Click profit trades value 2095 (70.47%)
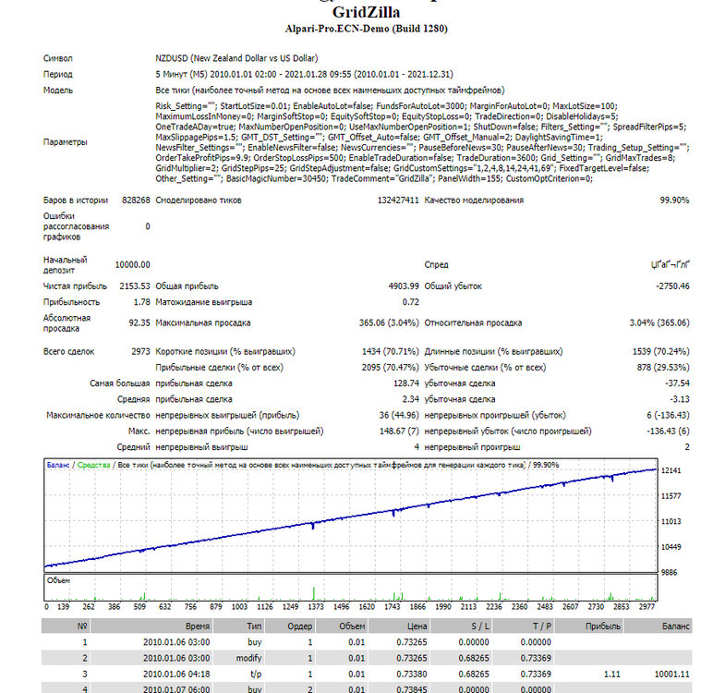This screenshot has width=701, height=693. click(x=391, y=368)
